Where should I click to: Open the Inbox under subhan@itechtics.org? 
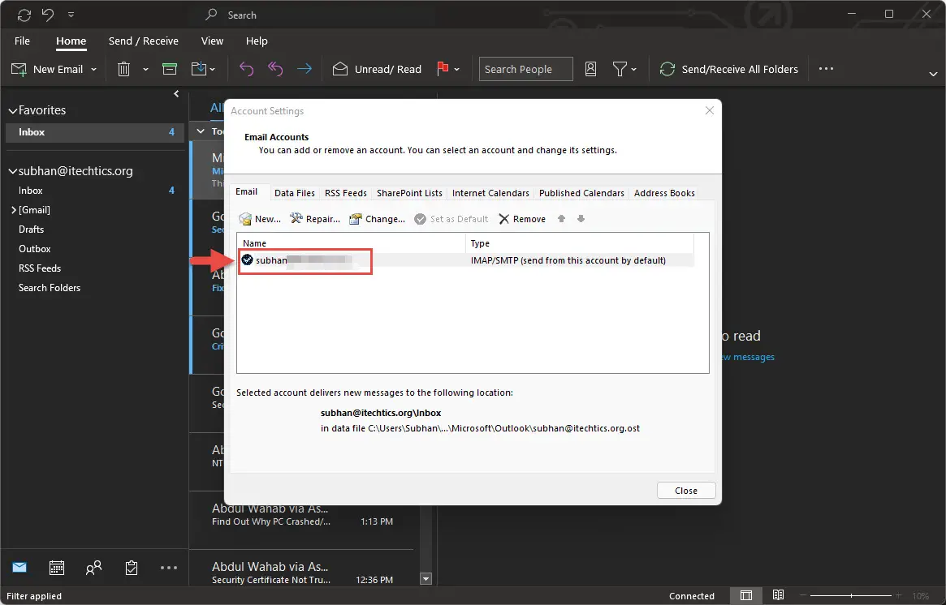click(x=30, y=191)
